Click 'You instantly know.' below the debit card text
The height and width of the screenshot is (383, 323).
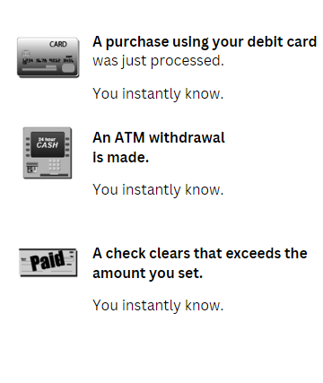(x=158, y=94)
